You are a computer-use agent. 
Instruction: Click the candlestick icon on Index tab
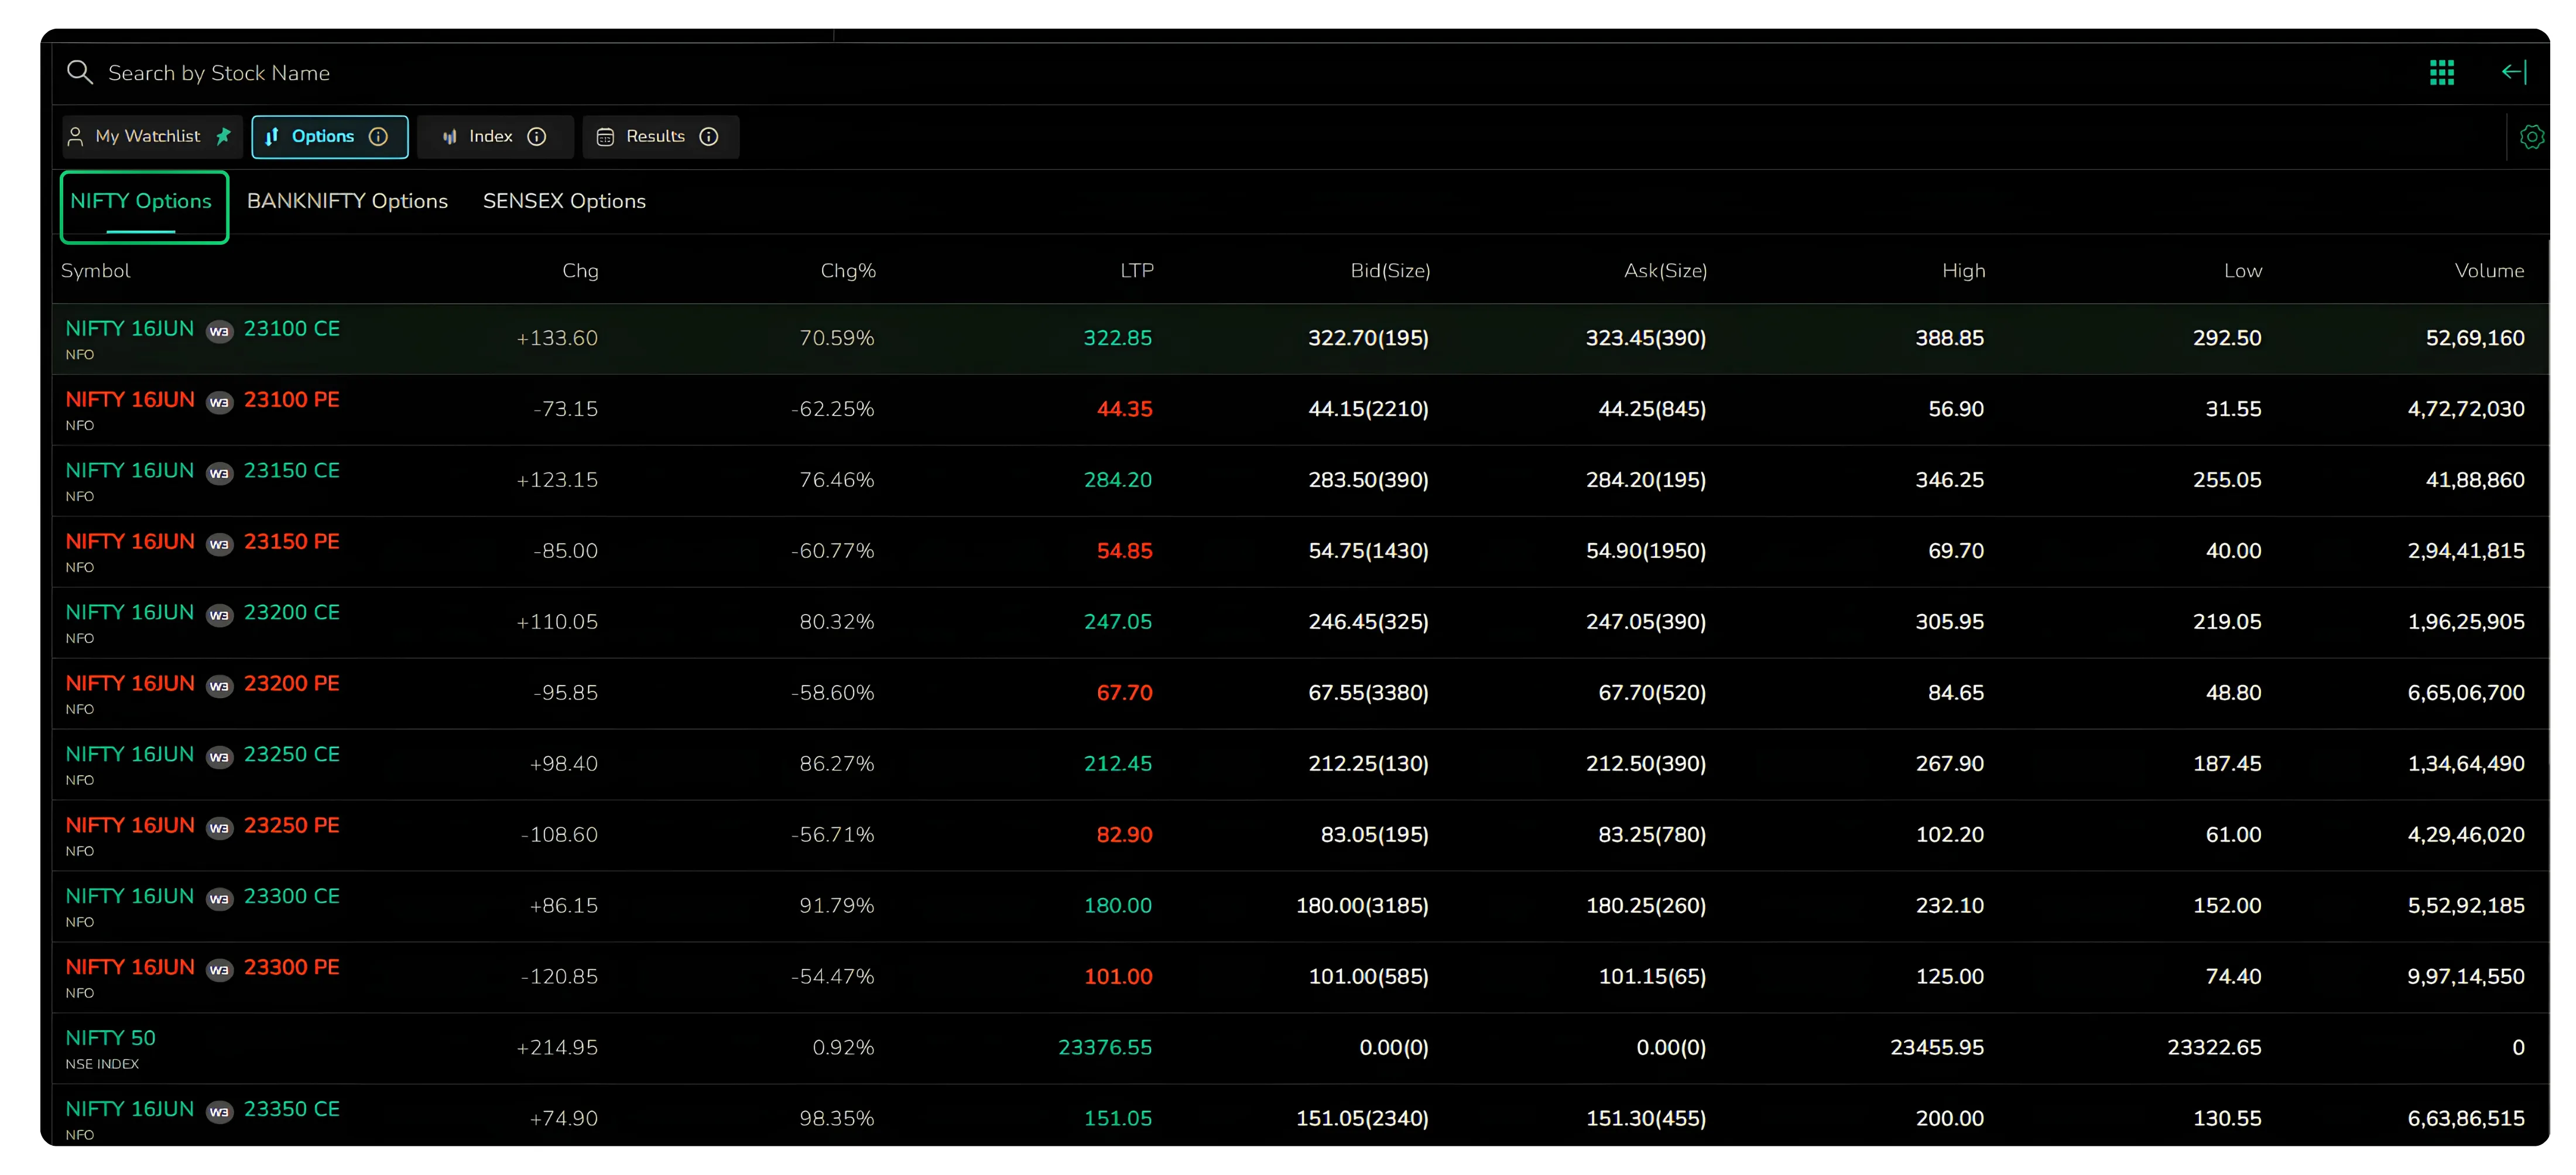point(450,137)
